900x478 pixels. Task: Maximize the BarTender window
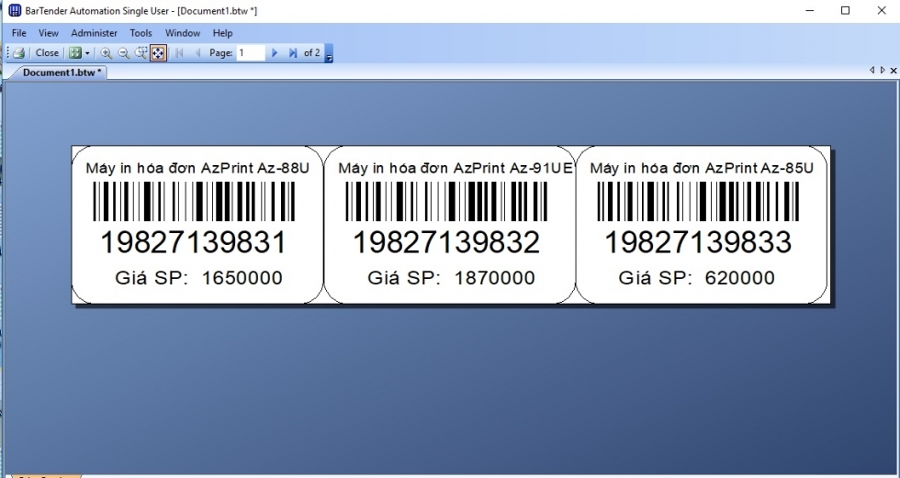(x=845, y=10)
